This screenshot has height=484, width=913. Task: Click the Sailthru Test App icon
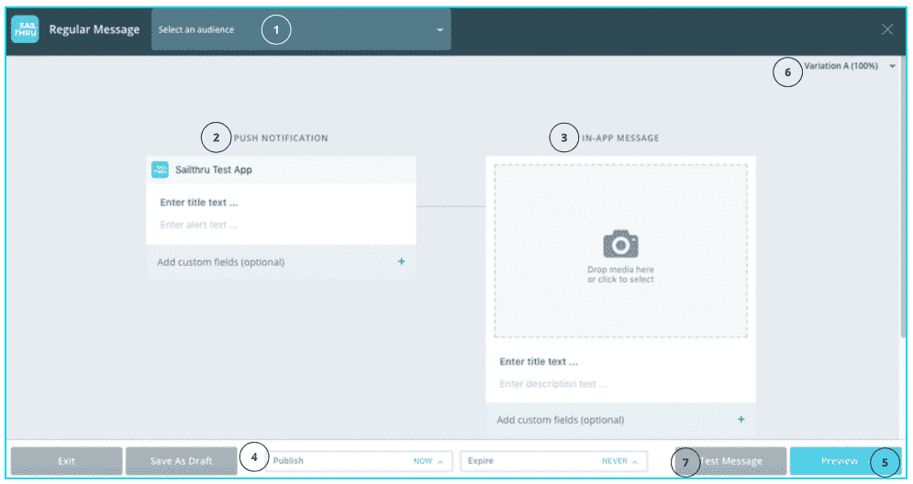[160, 170]
